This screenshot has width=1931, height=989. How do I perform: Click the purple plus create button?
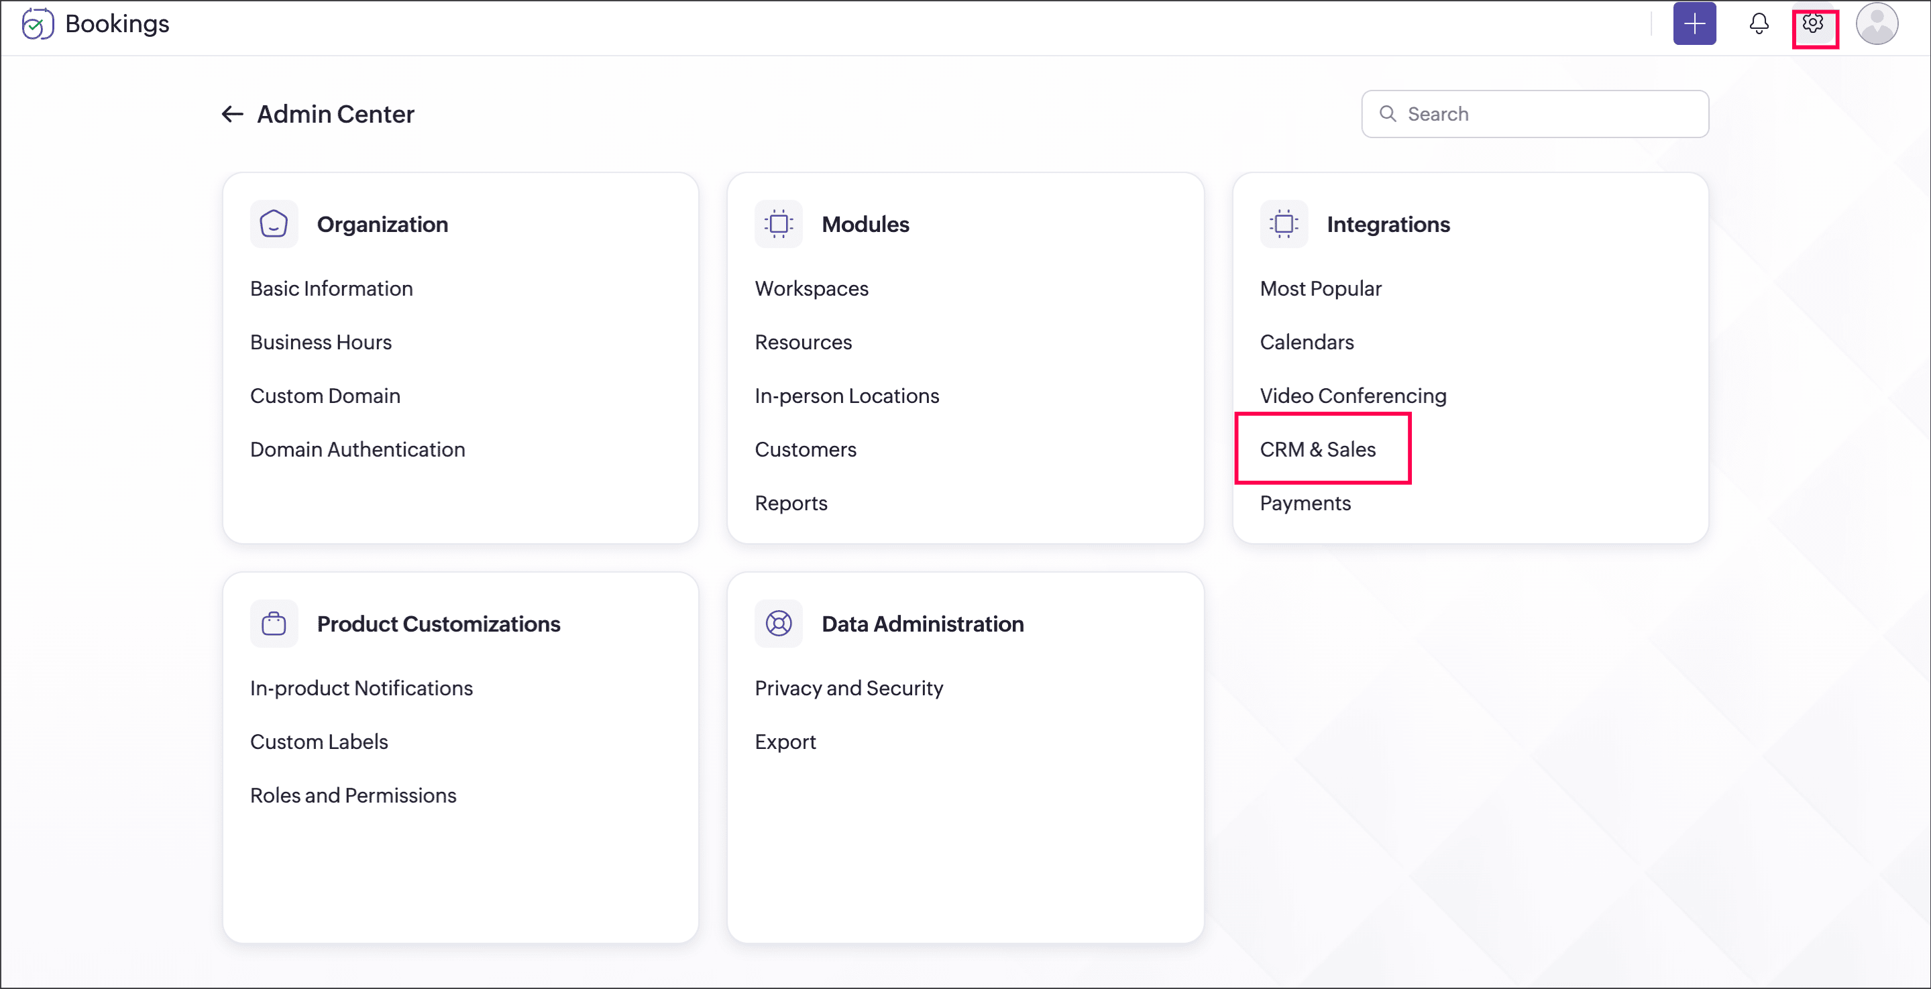[x=1694, y=24]
